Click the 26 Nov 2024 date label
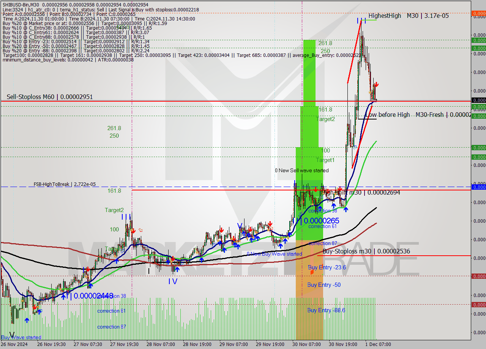 [x=14, y=344]
